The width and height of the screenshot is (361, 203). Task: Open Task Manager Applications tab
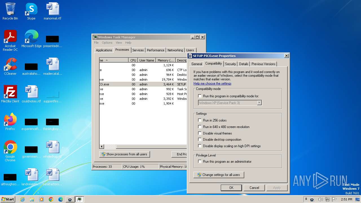(104, 50)
